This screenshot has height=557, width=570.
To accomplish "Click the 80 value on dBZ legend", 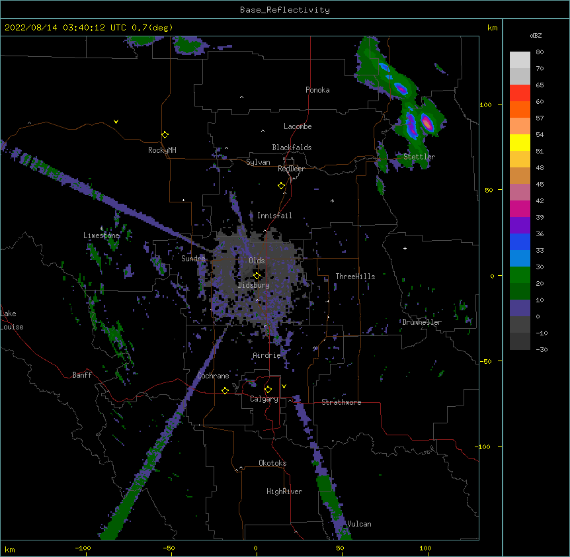I will (x=540, y=52).
